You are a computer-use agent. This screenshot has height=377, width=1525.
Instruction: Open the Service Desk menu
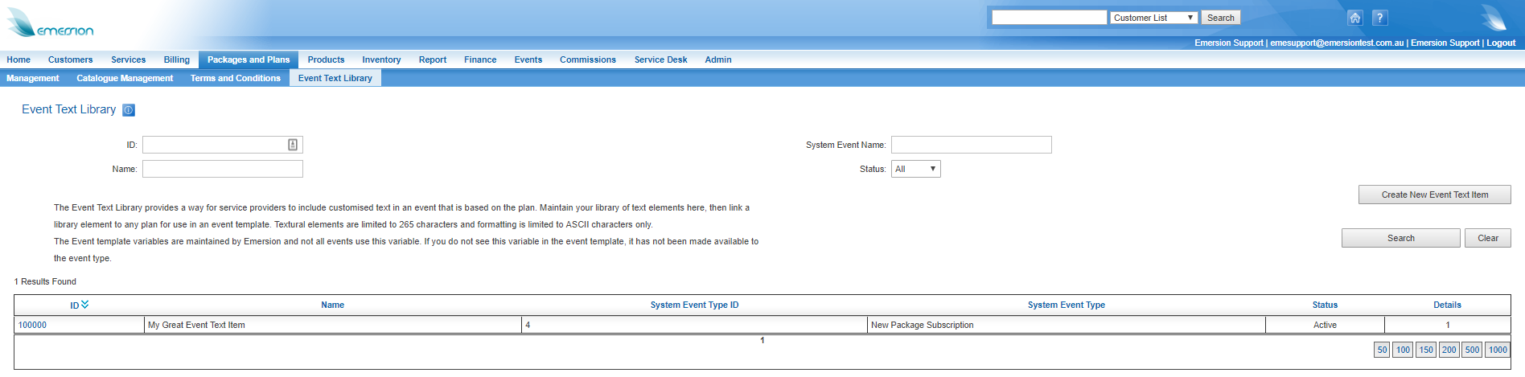660,59
